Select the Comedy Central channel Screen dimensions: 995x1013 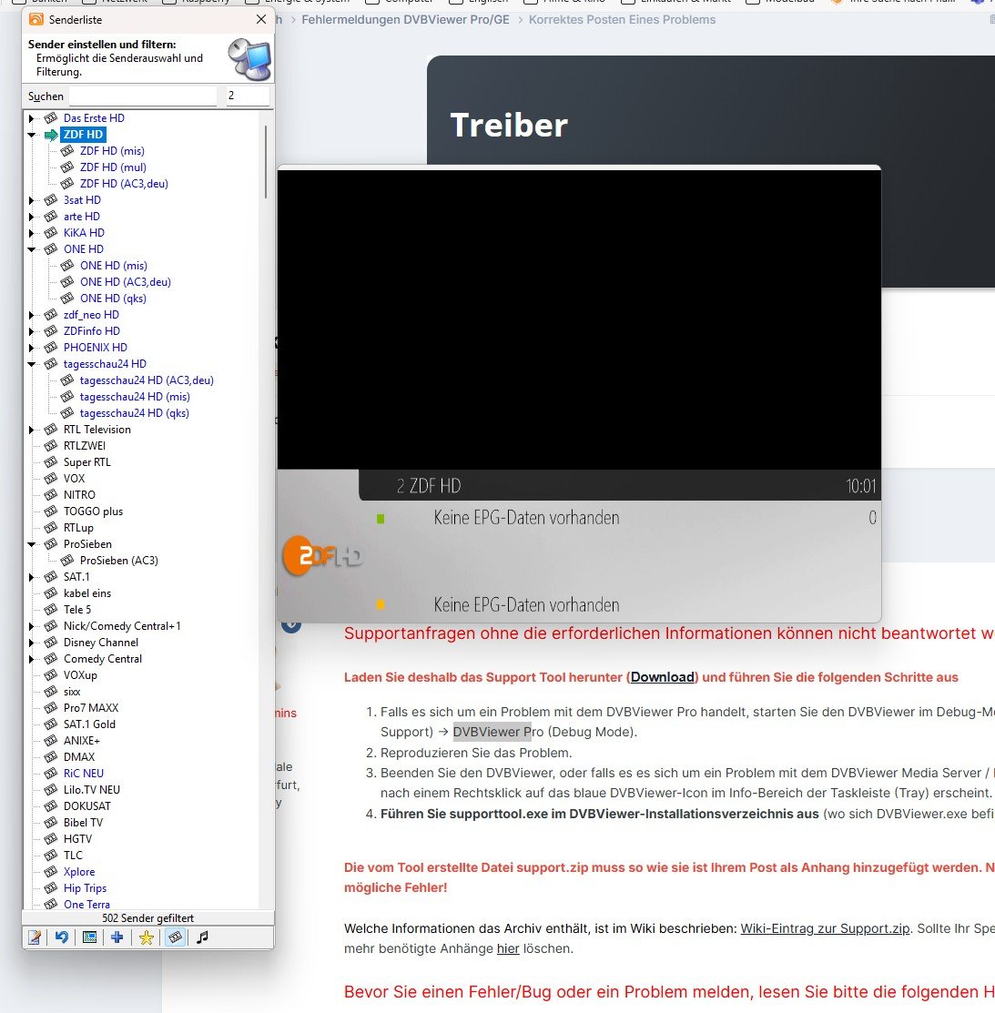tap(103, 658)
